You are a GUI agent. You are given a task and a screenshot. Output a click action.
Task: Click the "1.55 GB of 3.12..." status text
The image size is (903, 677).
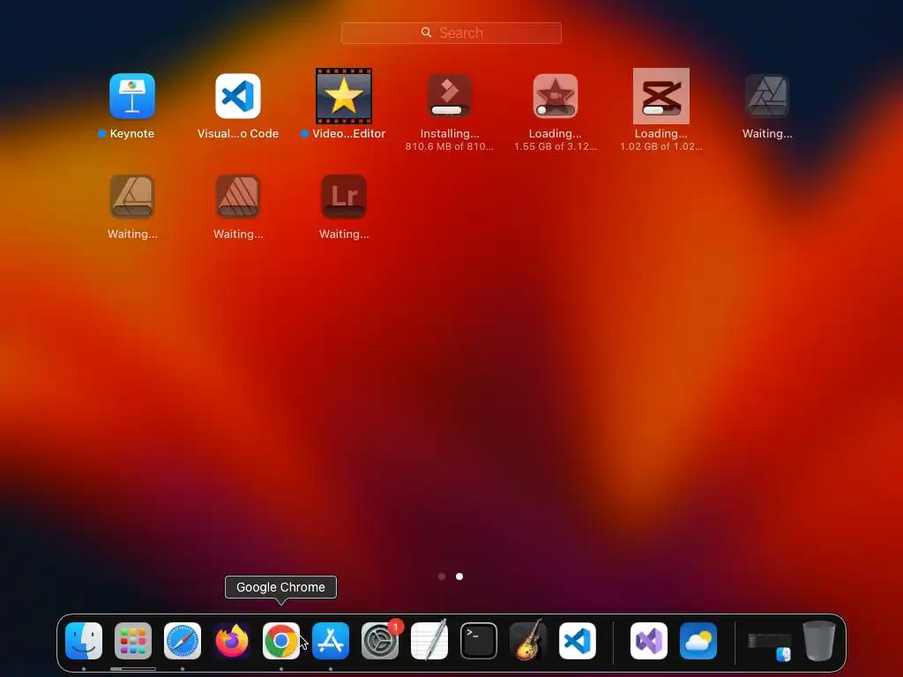click(x=556, y=146)
